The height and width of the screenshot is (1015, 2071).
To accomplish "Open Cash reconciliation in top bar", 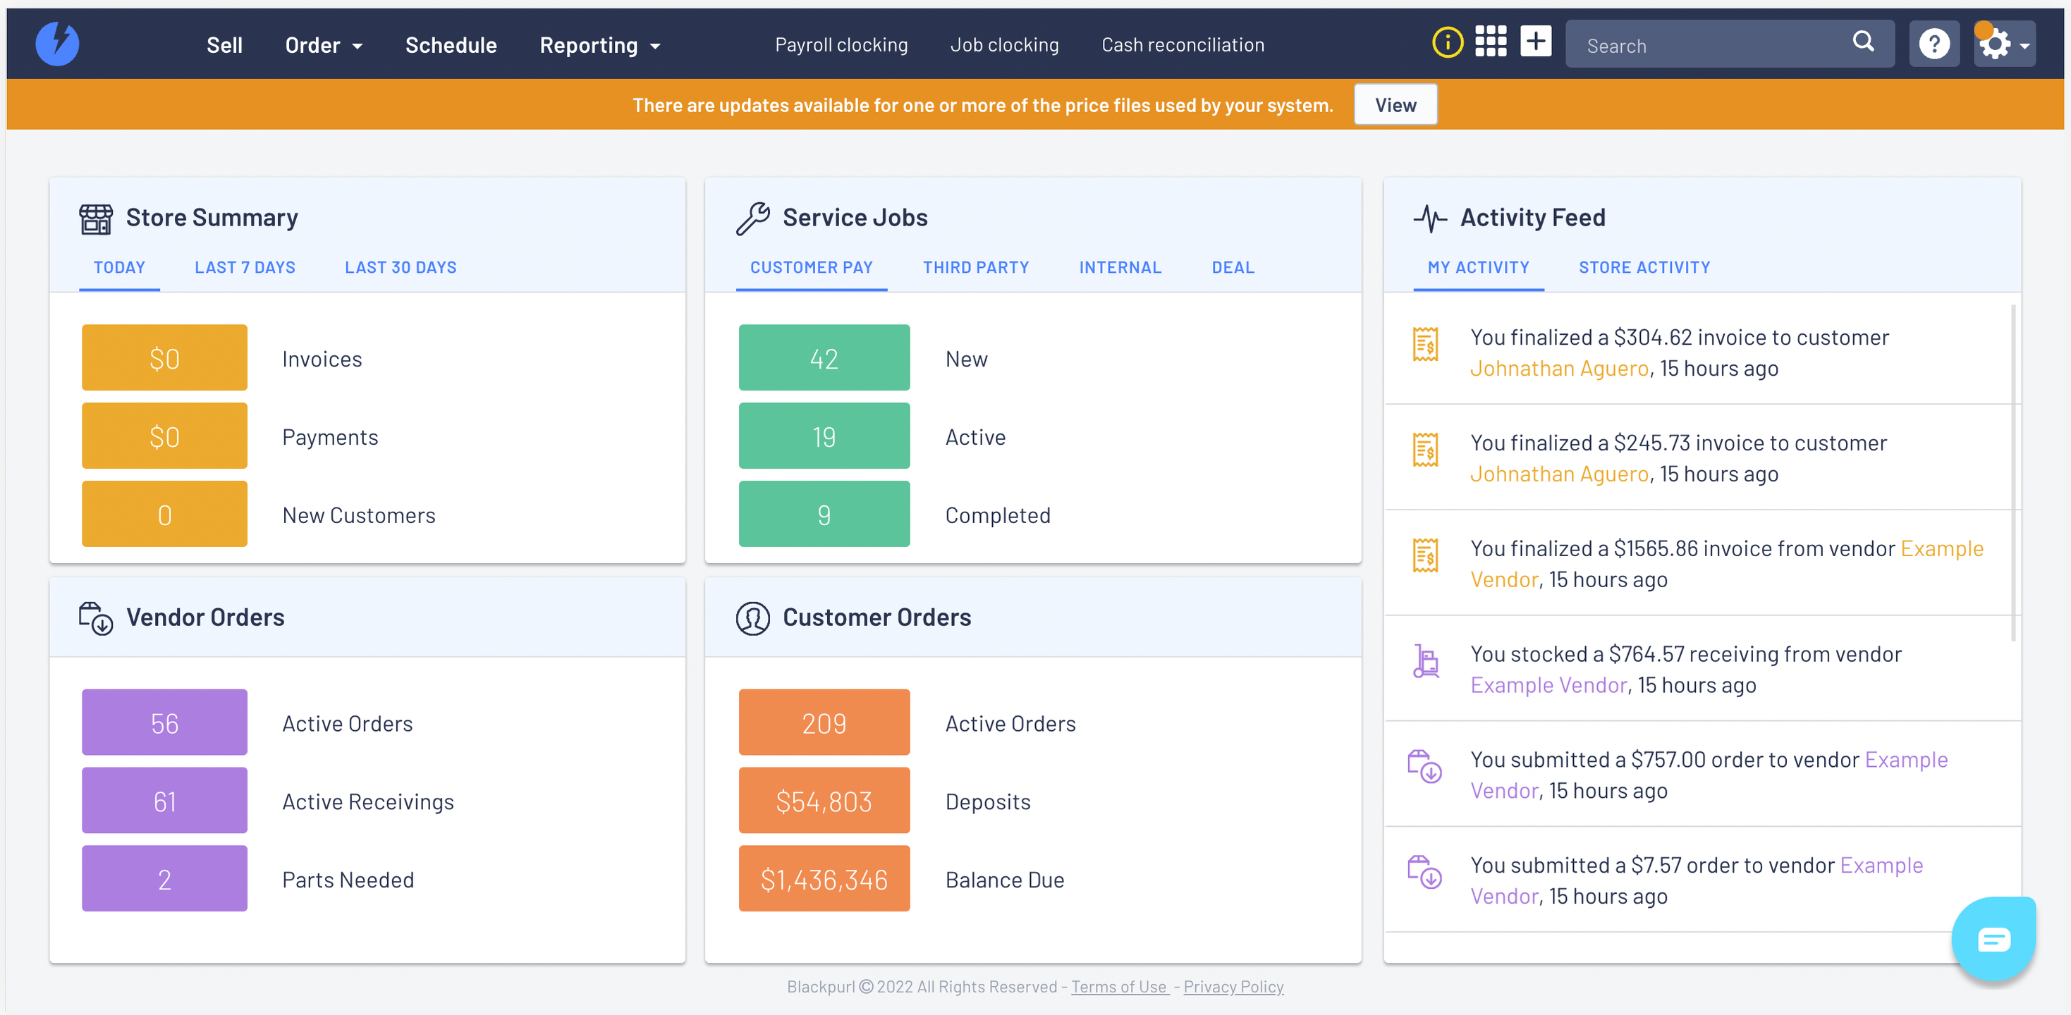I will coord(1182,46).
